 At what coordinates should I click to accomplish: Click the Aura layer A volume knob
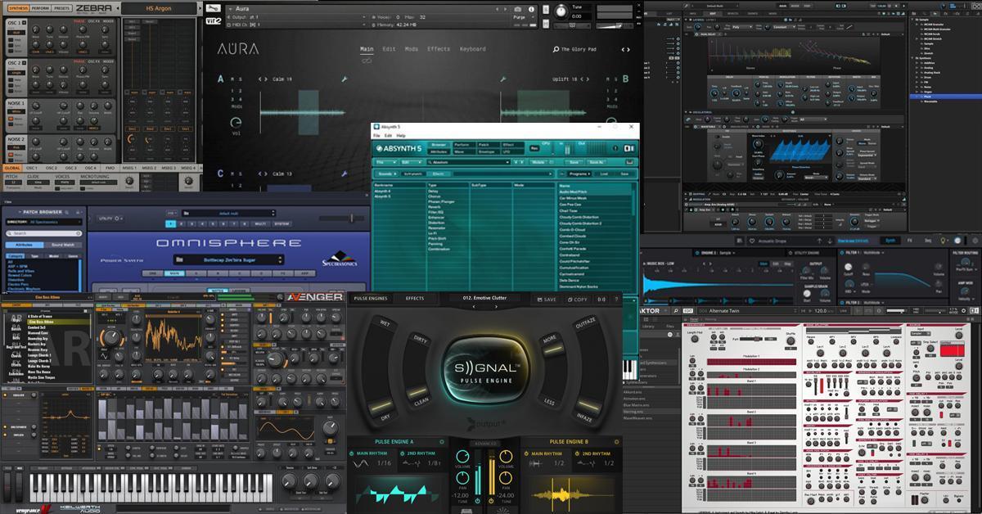236,123
